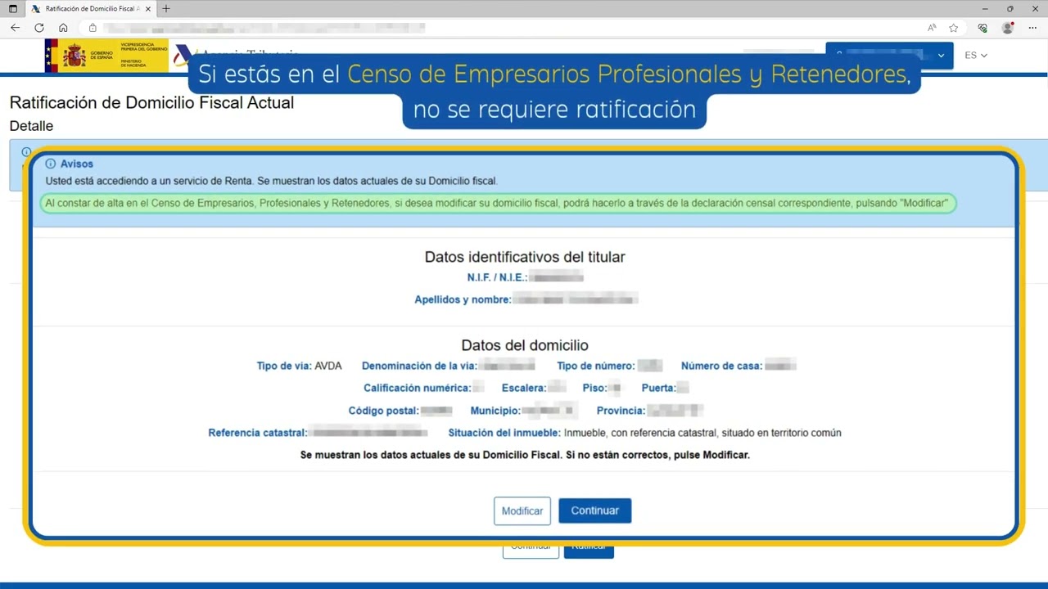
Task: Open a new browser tab
Action: coord(166,9)
